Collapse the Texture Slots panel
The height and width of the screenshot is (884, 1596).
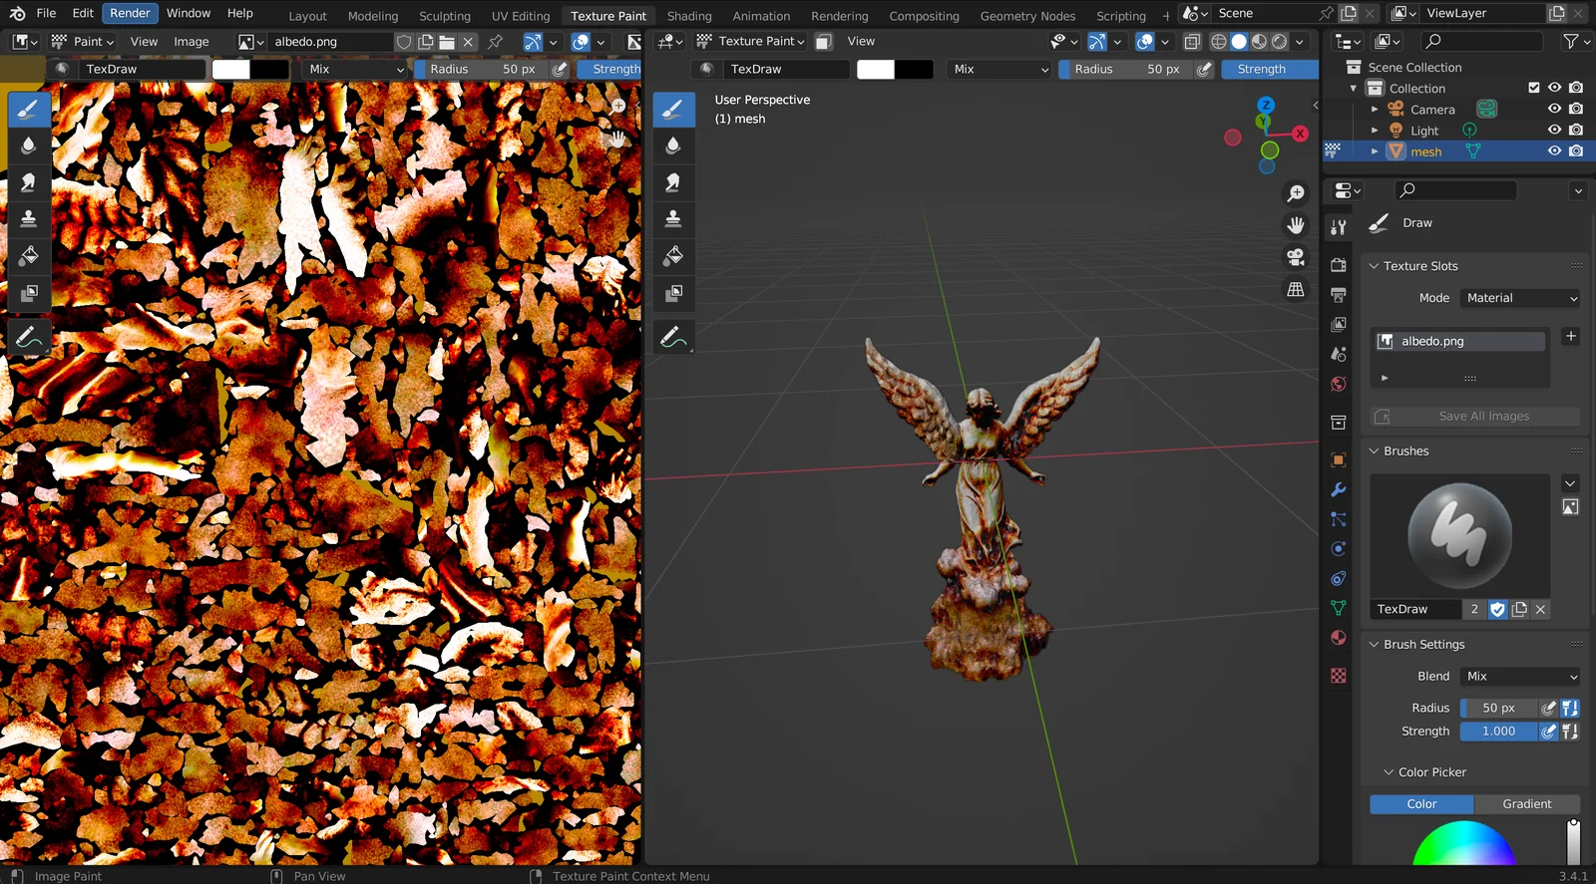pos(1374,266)
